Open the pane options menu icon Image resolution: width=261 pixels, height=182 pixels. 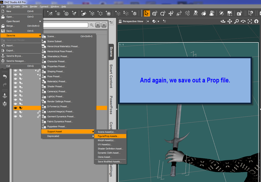click(x=111, y=22)
